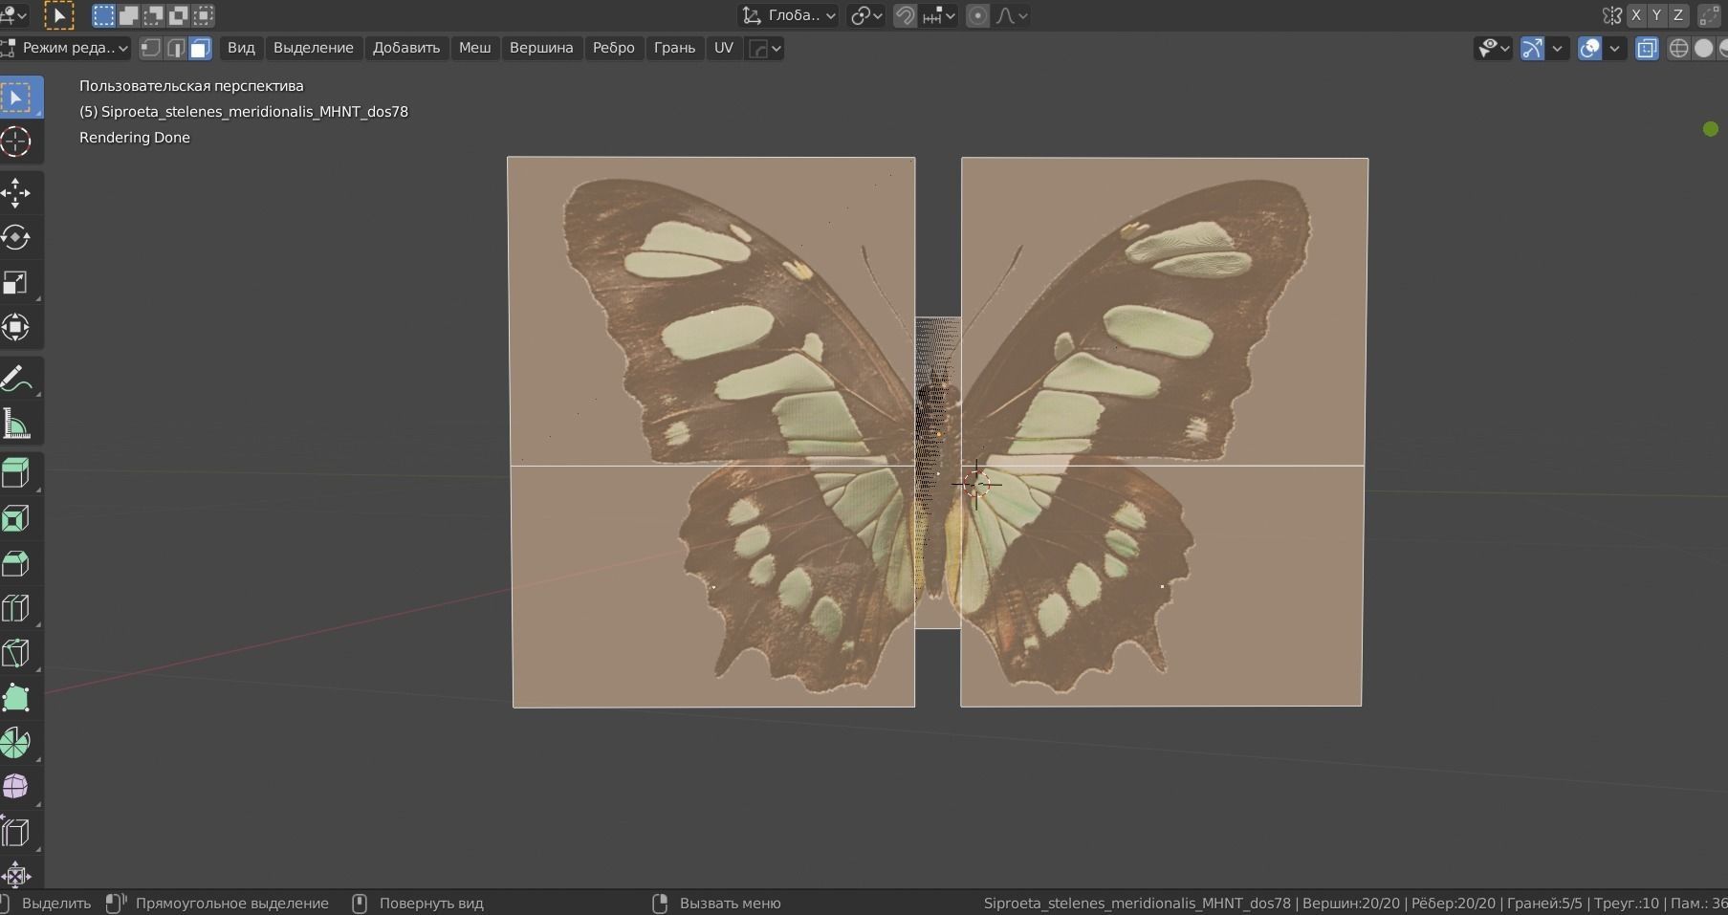Viewport: 1728px width, 915px height.
Task: Switch to face select mode
Action: [200, 48]
